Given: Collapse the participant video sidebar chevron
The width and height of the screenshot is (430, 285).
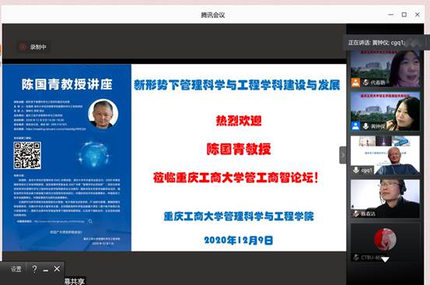Looking at the screenshot, I should (x=343, y=155).
